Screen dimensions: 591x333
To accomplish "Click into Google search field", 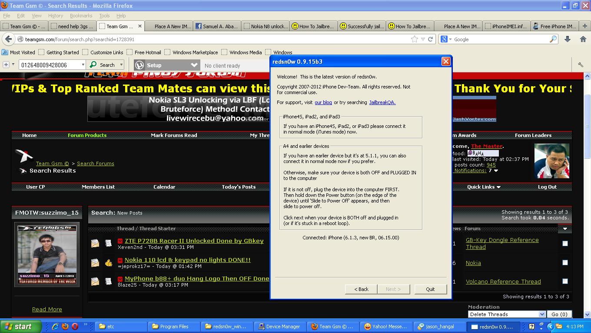I will tap(501, 39).
